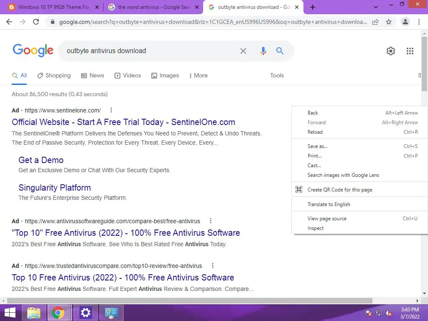Image resolution: width=428 pixels, height=321 pixels.
Task: Share this page using the address bar share icon
Action: click(x=375, y=22)
